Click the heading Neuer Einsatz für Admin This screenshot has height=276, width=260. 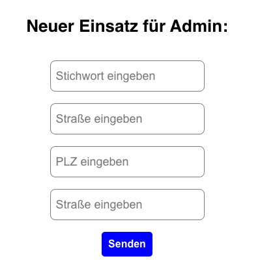[127, 26]
